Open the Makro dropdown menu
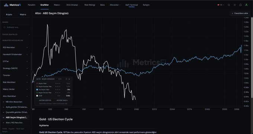Image resolution: width=253 pixels, height=134 pixels. (x=58, y=5)
